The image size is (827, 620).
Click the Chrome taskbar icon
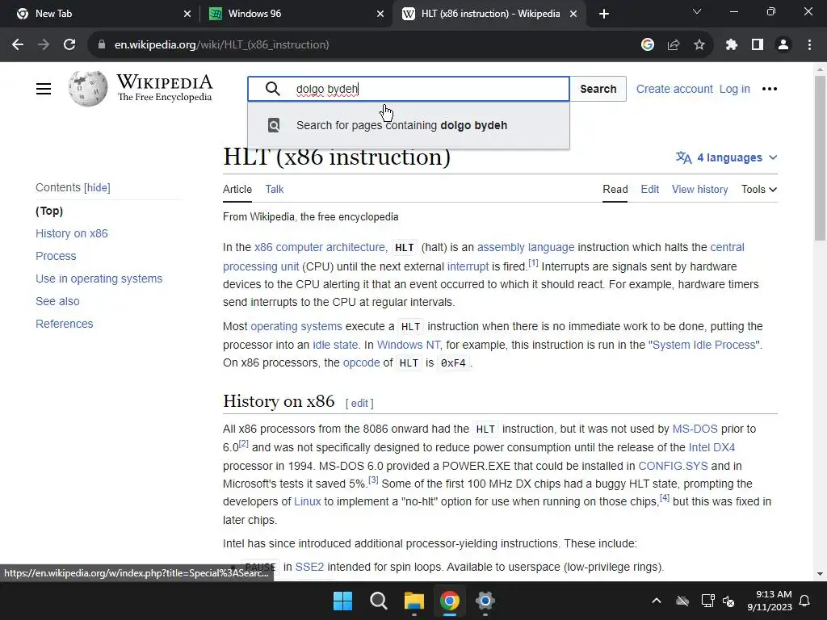(x=449, y=601)
